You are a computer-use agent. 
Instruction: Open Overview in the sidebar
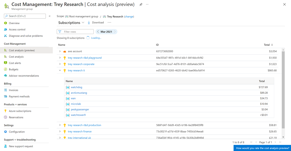(14, 23)
